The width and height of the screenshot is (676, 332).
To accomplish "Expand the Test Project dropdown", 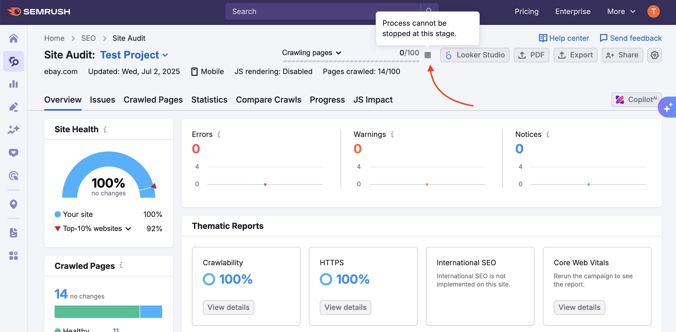I will point(165,55).
